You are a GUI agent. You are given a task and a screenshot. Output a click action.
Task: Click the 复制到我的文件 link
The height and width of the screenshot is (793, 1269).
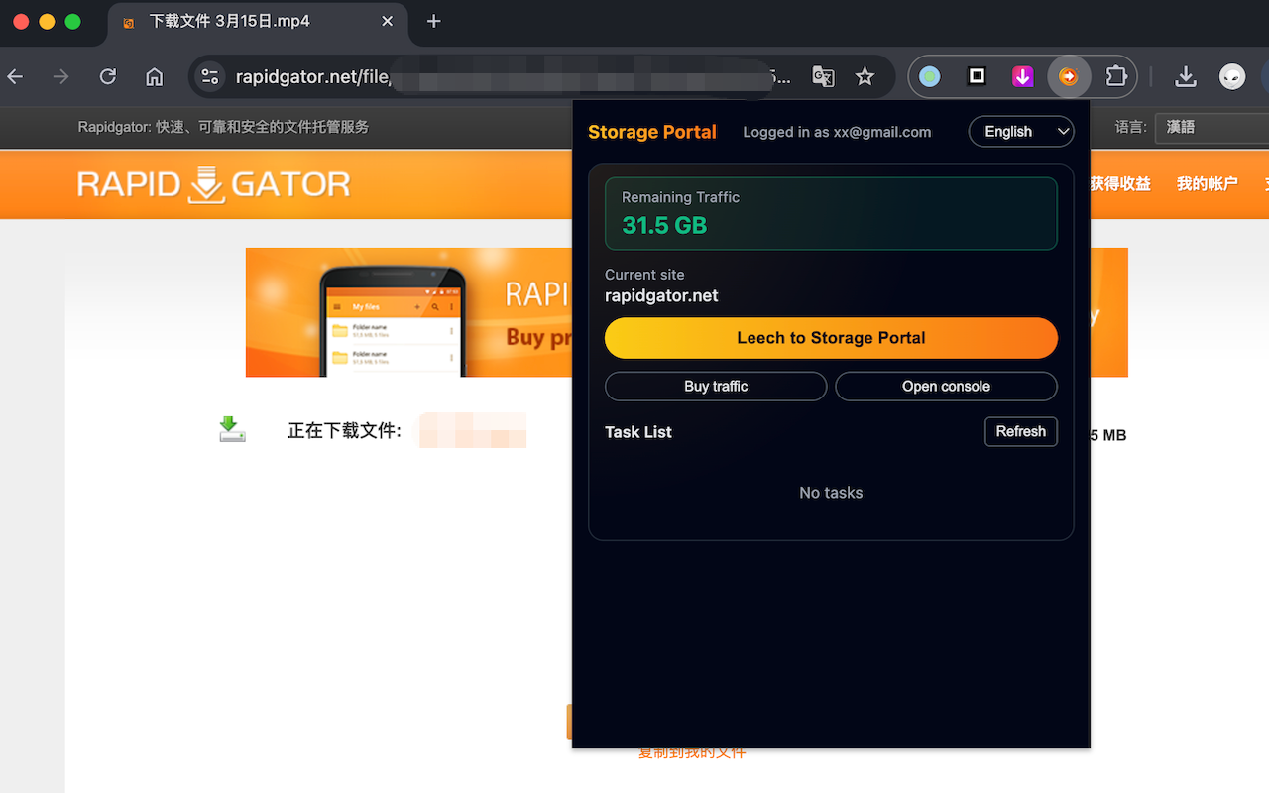click(x=692, y=753)
